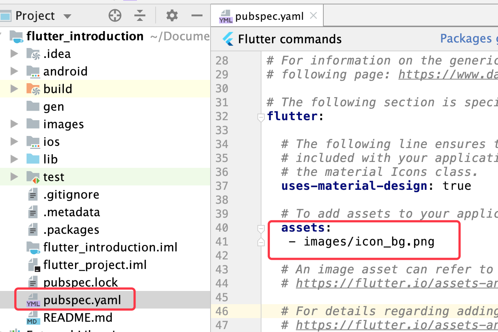Click the locate/scroll from source crosshair icon

click(x=115, y=15)
